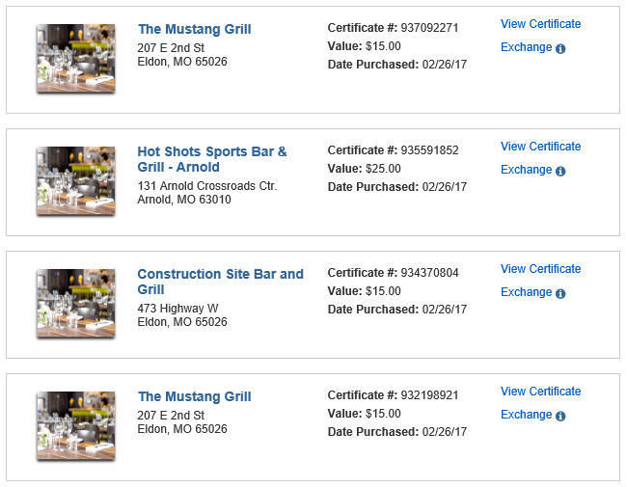
Task: Click info icon beside Exchange for Hot Shots certificate
Action: click(x=560, y=171)
